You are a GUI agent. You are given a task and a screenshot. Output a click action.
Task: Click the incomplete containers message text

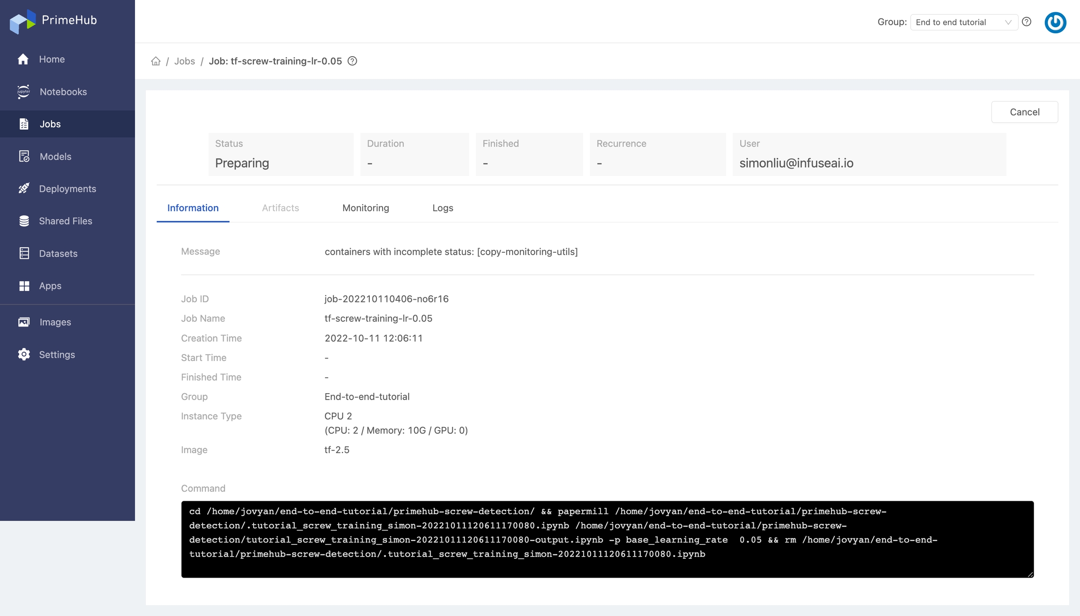pos(451,251)
